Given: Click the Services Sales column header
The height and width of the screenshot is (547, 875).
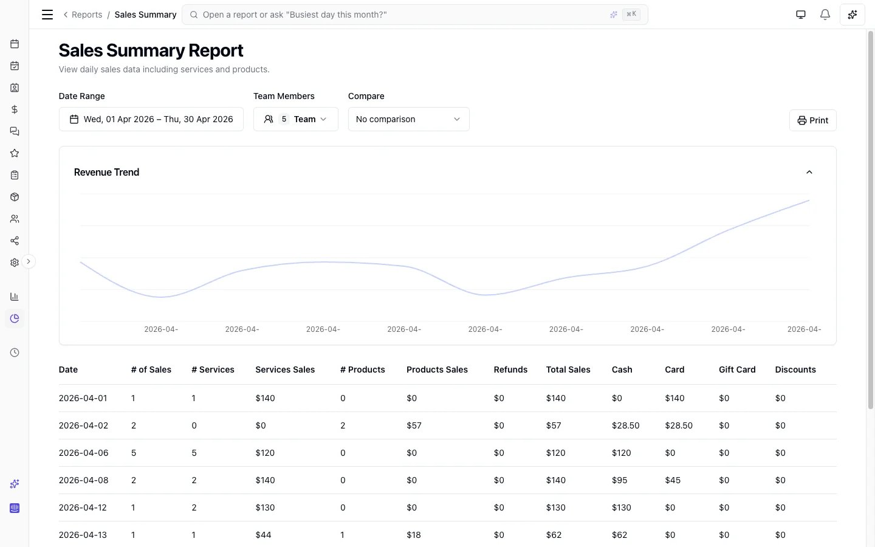Looking at the screenshot, I should pyautogui.click(x=285, y=370).
